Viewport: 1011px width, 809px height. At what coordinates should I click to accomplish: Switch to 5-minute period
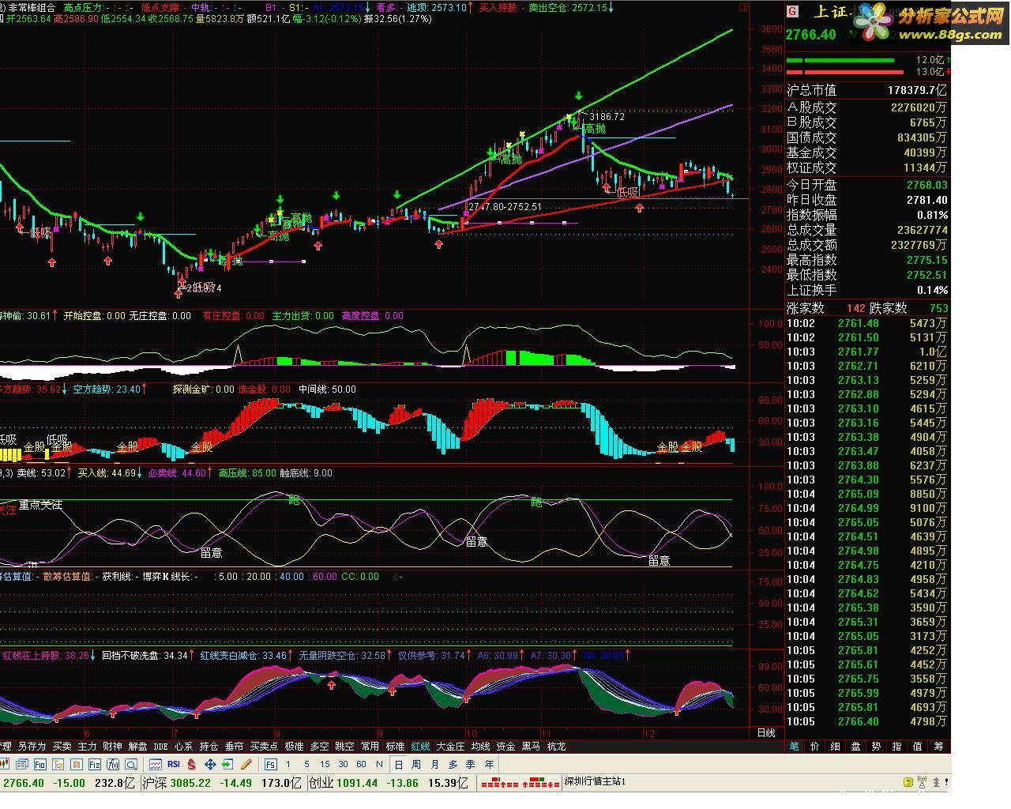pos(306,764)
